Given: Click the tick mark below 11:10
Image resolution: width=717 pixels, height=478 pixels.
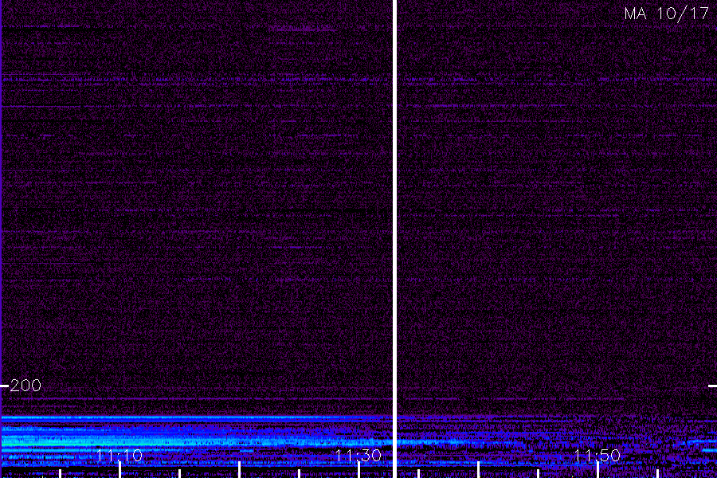Looking at the screenshot, I should pyautogui.click(x=119, y=470).
